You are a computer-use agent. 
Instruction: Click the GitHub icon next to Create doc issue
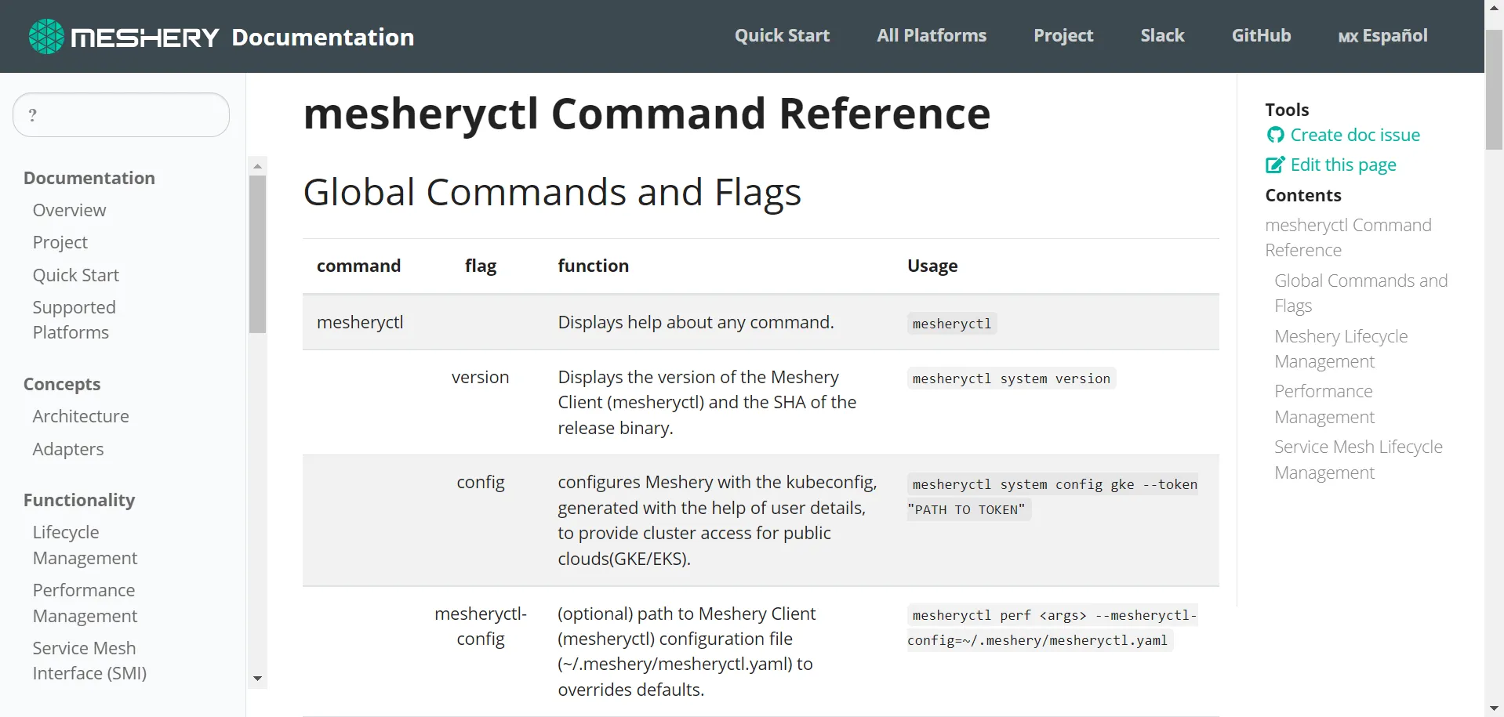[1274, 135]
